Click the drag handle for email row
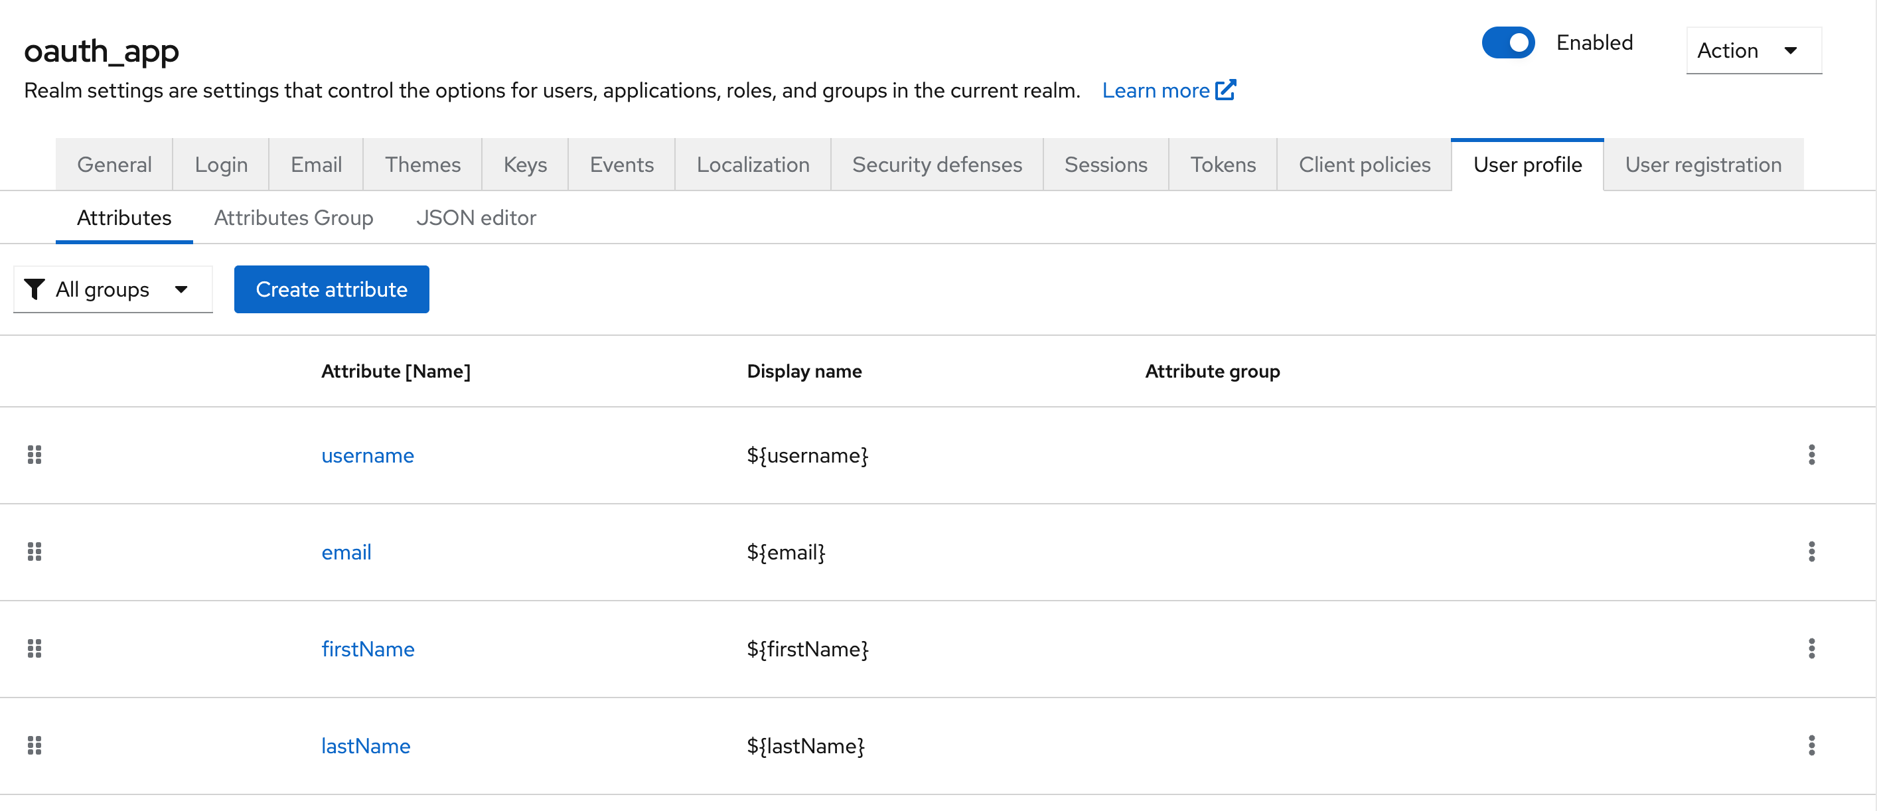The image size is (1877, 811). (35, 552)
